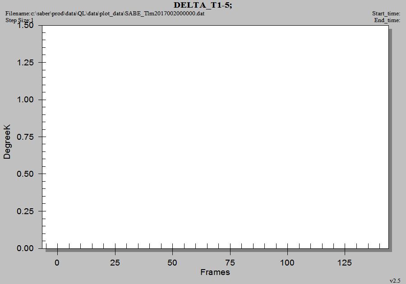The width and height of the screenshot is (406, 284).
Task: Click x-axis value 25
Action: click(x=115, y=263)
